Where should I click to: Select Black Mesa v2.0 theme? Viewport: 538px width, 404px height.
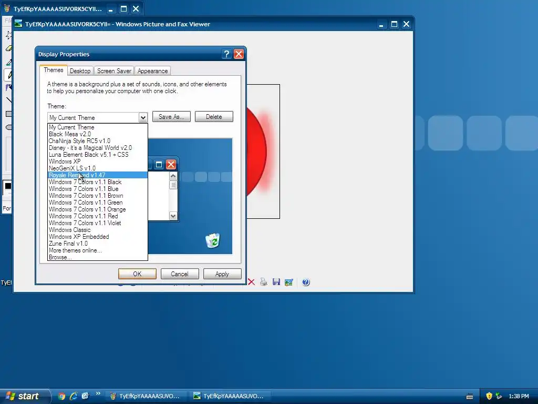[98, 134]
